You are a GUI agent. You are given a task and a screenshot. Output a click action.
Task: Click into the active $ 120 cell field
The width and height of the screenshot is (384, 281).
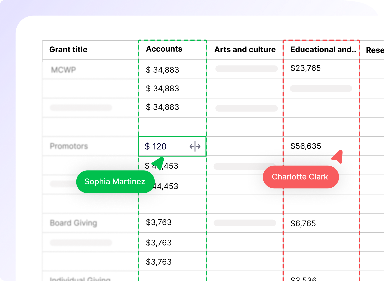[x=172, y=146]
